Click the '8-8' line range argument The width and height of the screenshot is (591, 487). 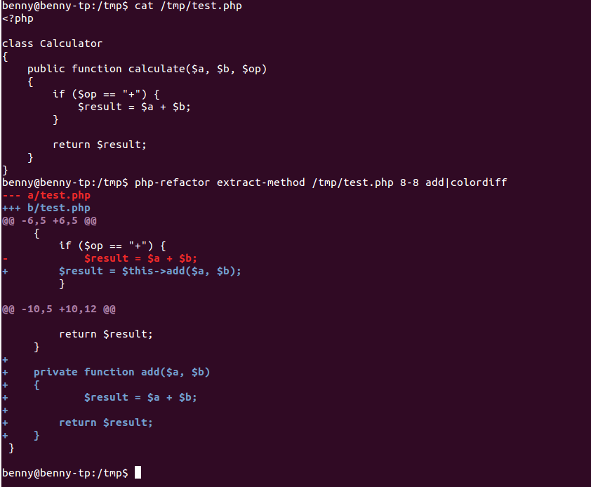pos(409,182)
